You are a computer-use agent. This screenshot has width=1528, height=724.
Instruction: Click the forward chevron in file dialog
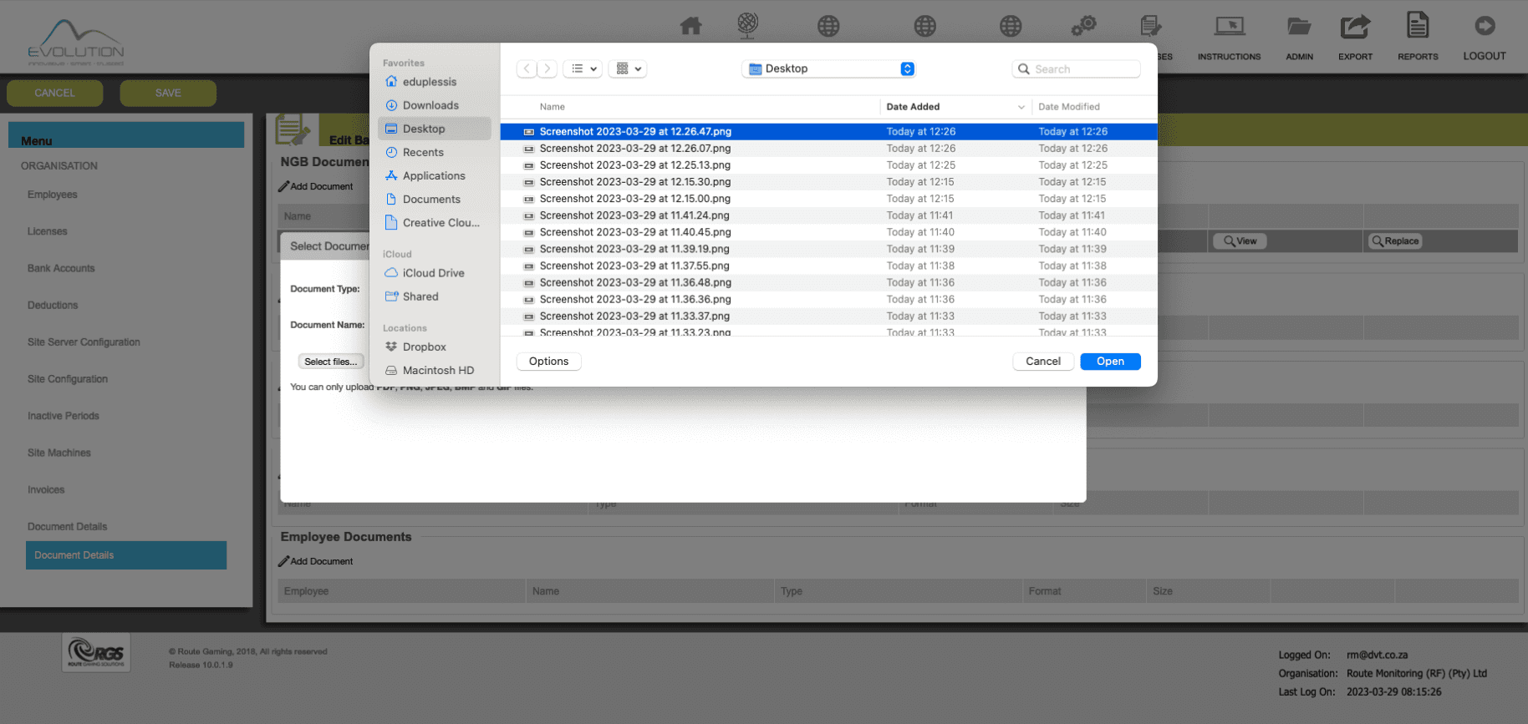(x=548, y=68)
